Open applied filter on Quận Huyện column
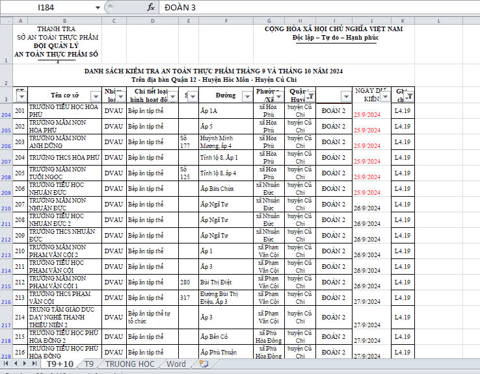 (x=310, y=97)
